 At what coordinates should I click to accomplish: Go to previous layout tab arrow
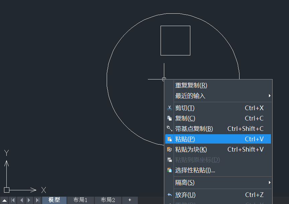[x=21, y=200]
